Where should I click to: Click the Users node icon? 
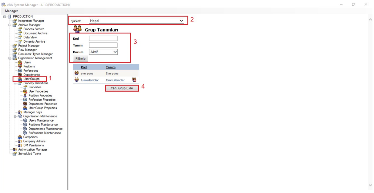pos(20,62)
